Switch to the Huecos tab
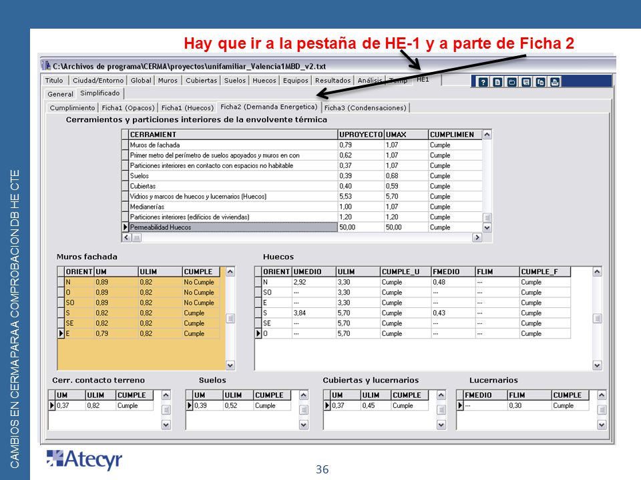This screenshot has height=480, width=641. pos(264,81)
